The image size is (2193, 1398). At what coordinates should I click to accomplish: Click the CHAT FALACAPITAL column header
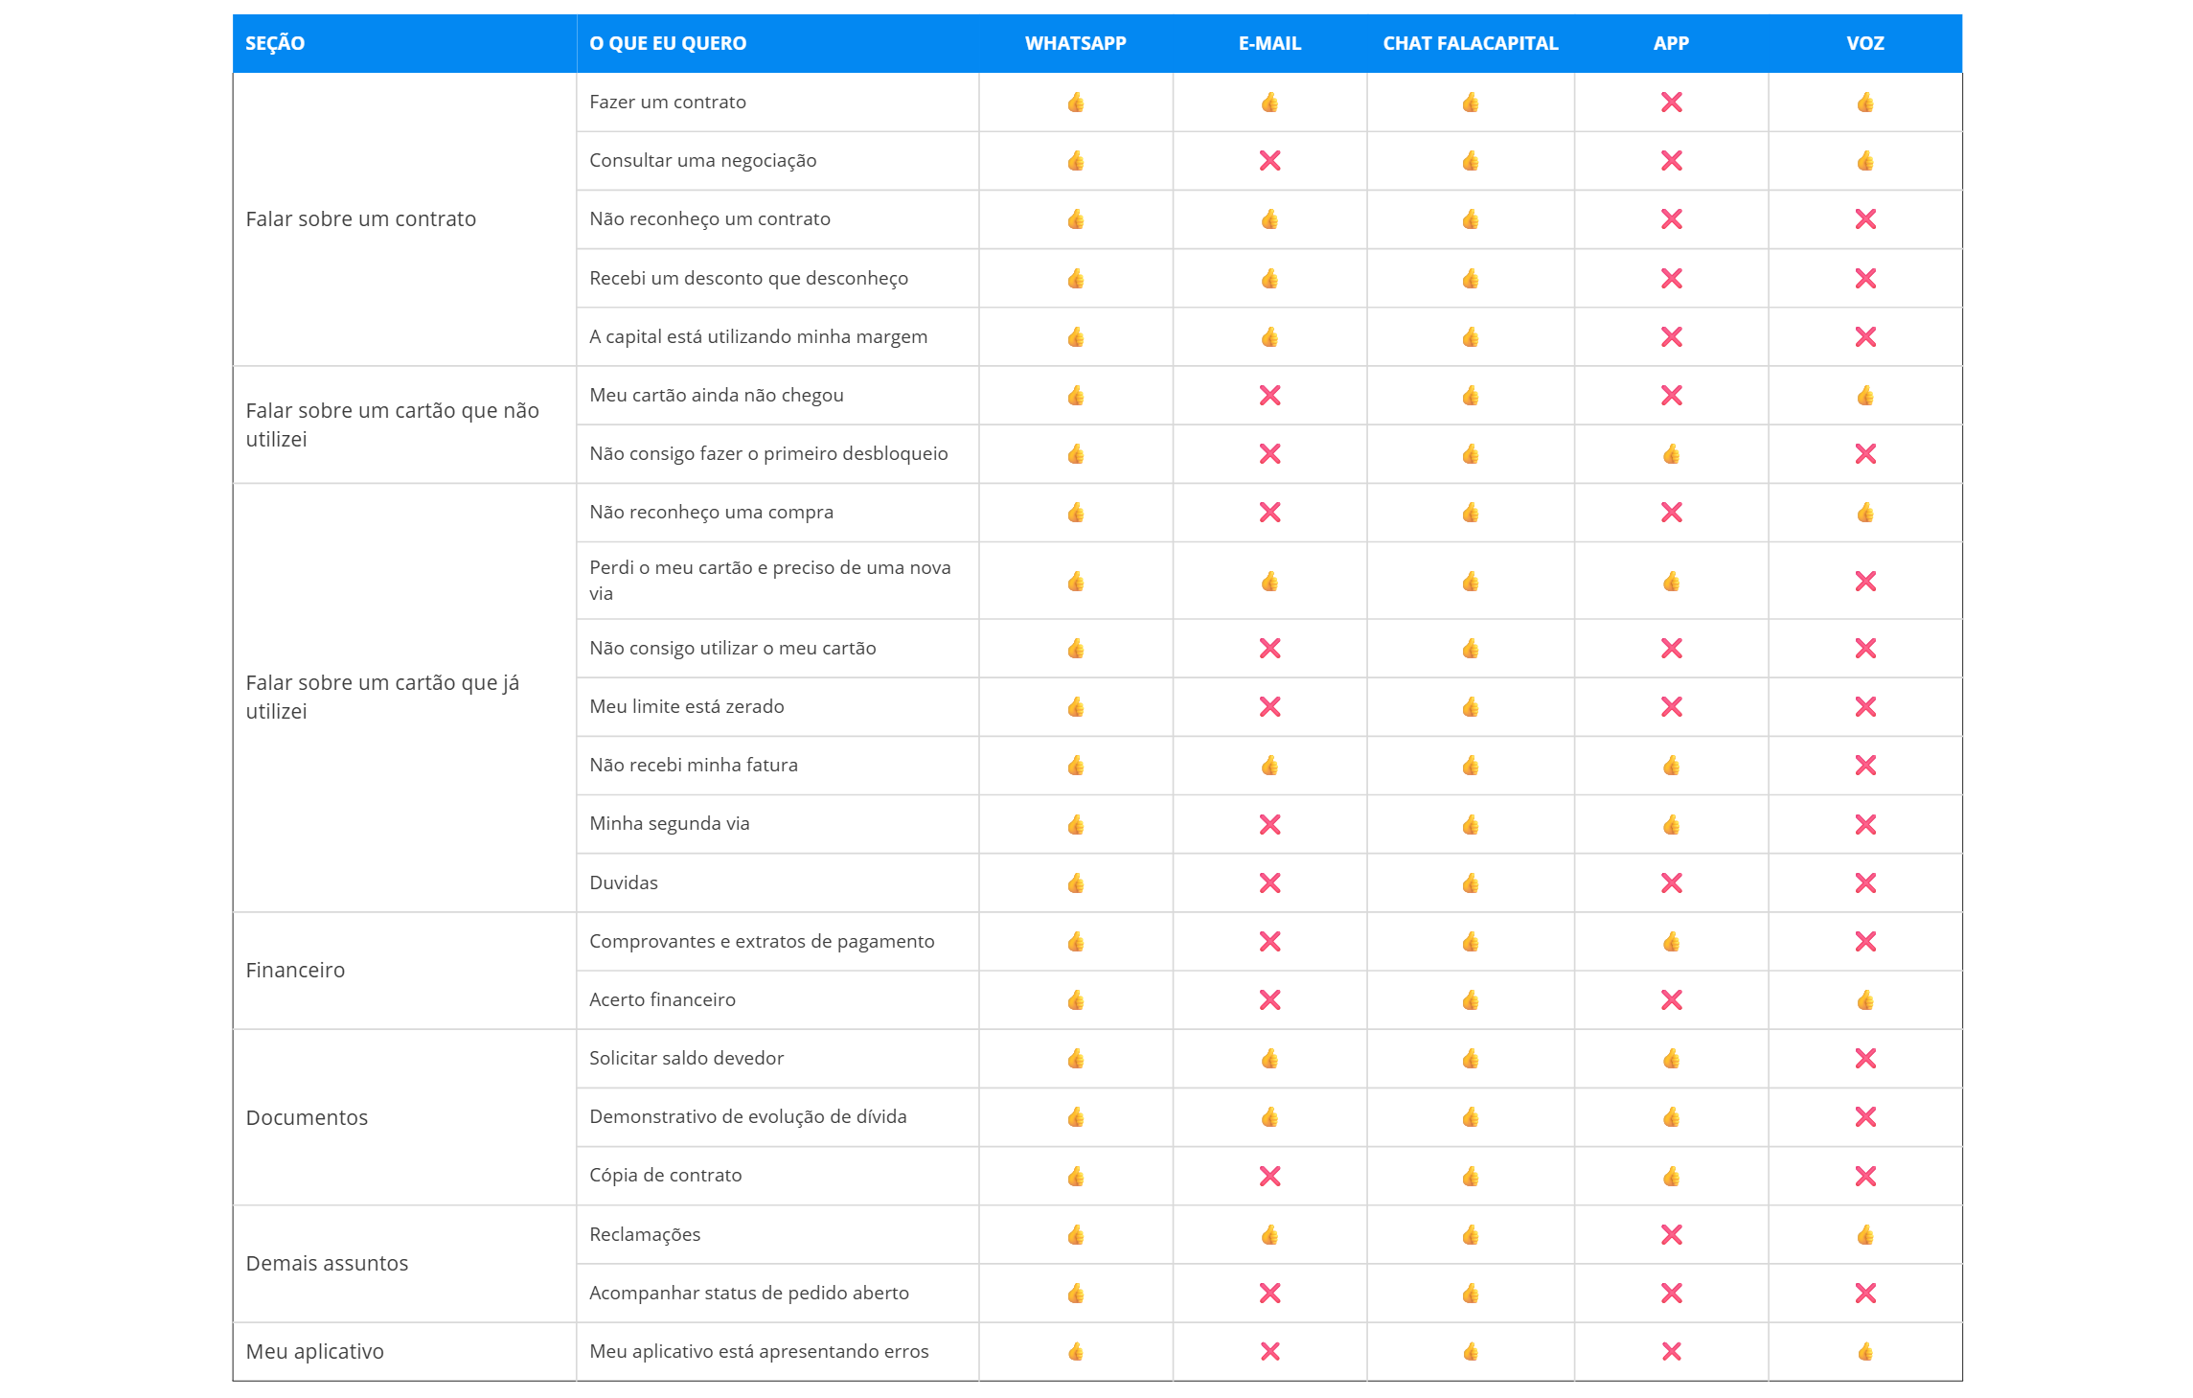[1470, 43]
